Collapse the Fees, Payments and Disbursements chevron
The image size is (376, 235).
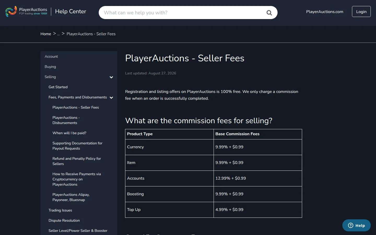111,97
